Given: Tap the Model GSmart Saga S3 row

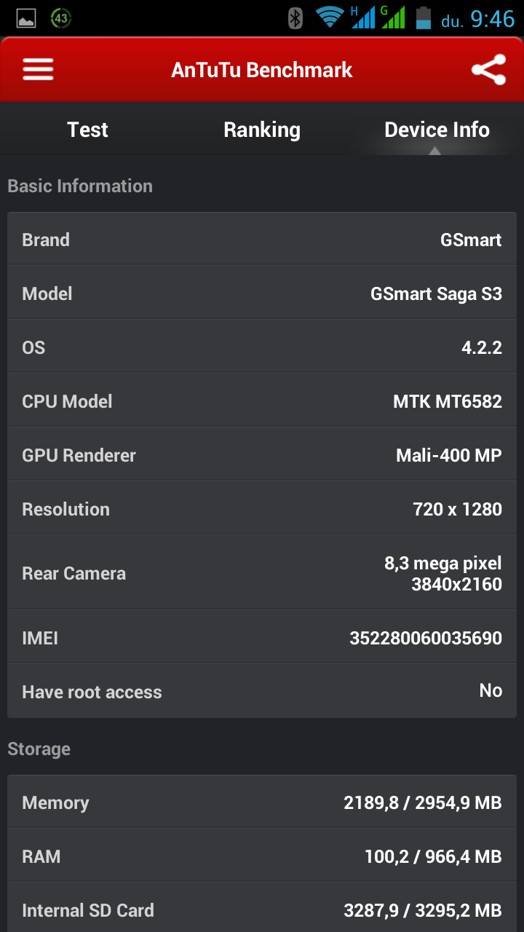Looking at the screenshot, I should coord(262,293).
